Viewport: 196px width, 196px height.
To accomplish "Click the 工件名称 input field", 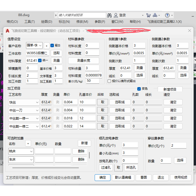I will tap(38, 53).
